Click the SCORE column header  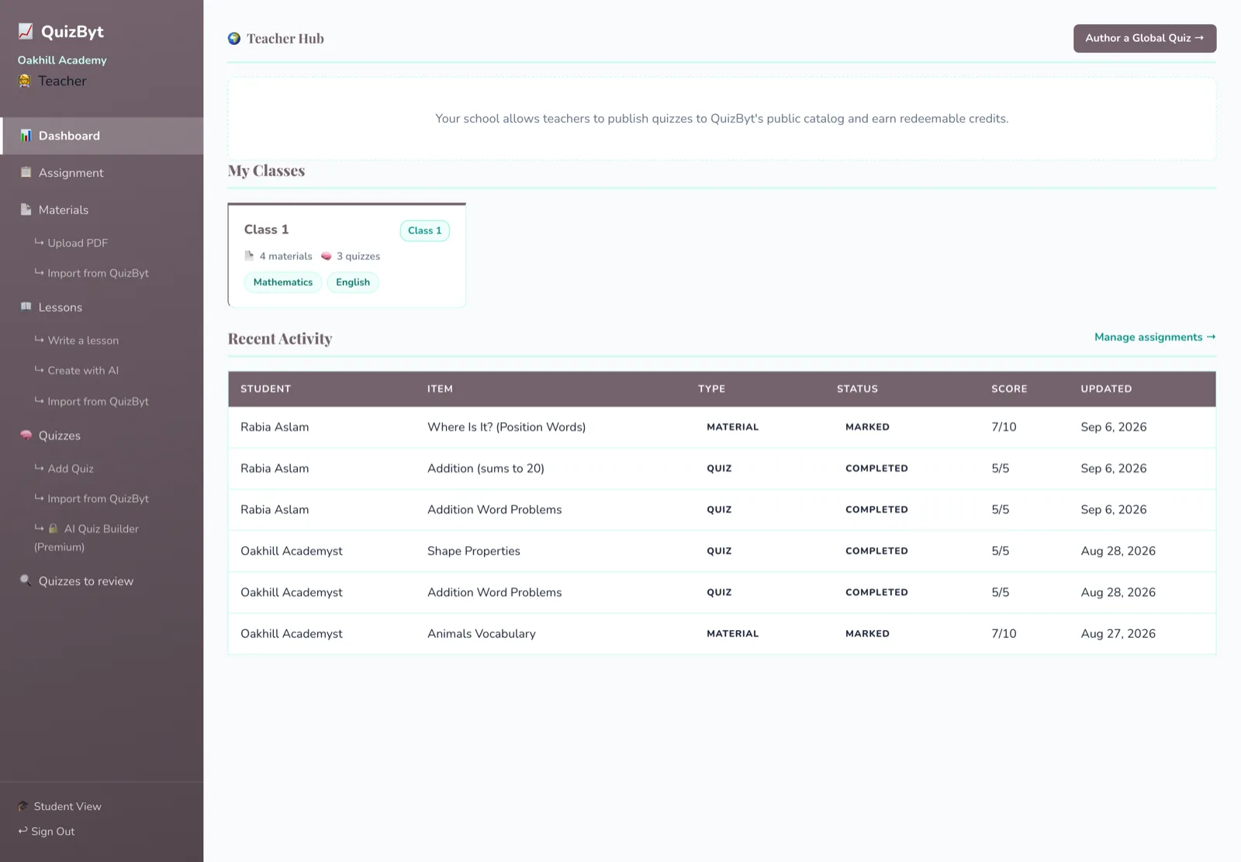pyautogui.click(x=1009, y=389)
